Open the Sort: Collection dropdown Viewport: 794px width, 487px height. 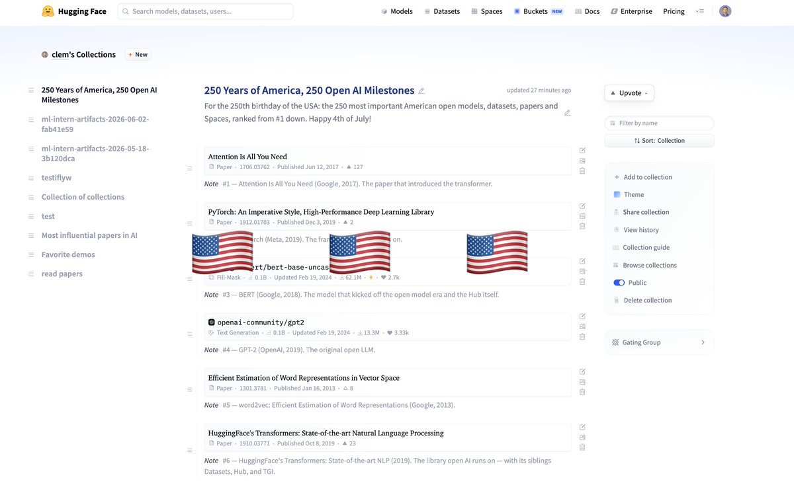(x=659, y=141)
